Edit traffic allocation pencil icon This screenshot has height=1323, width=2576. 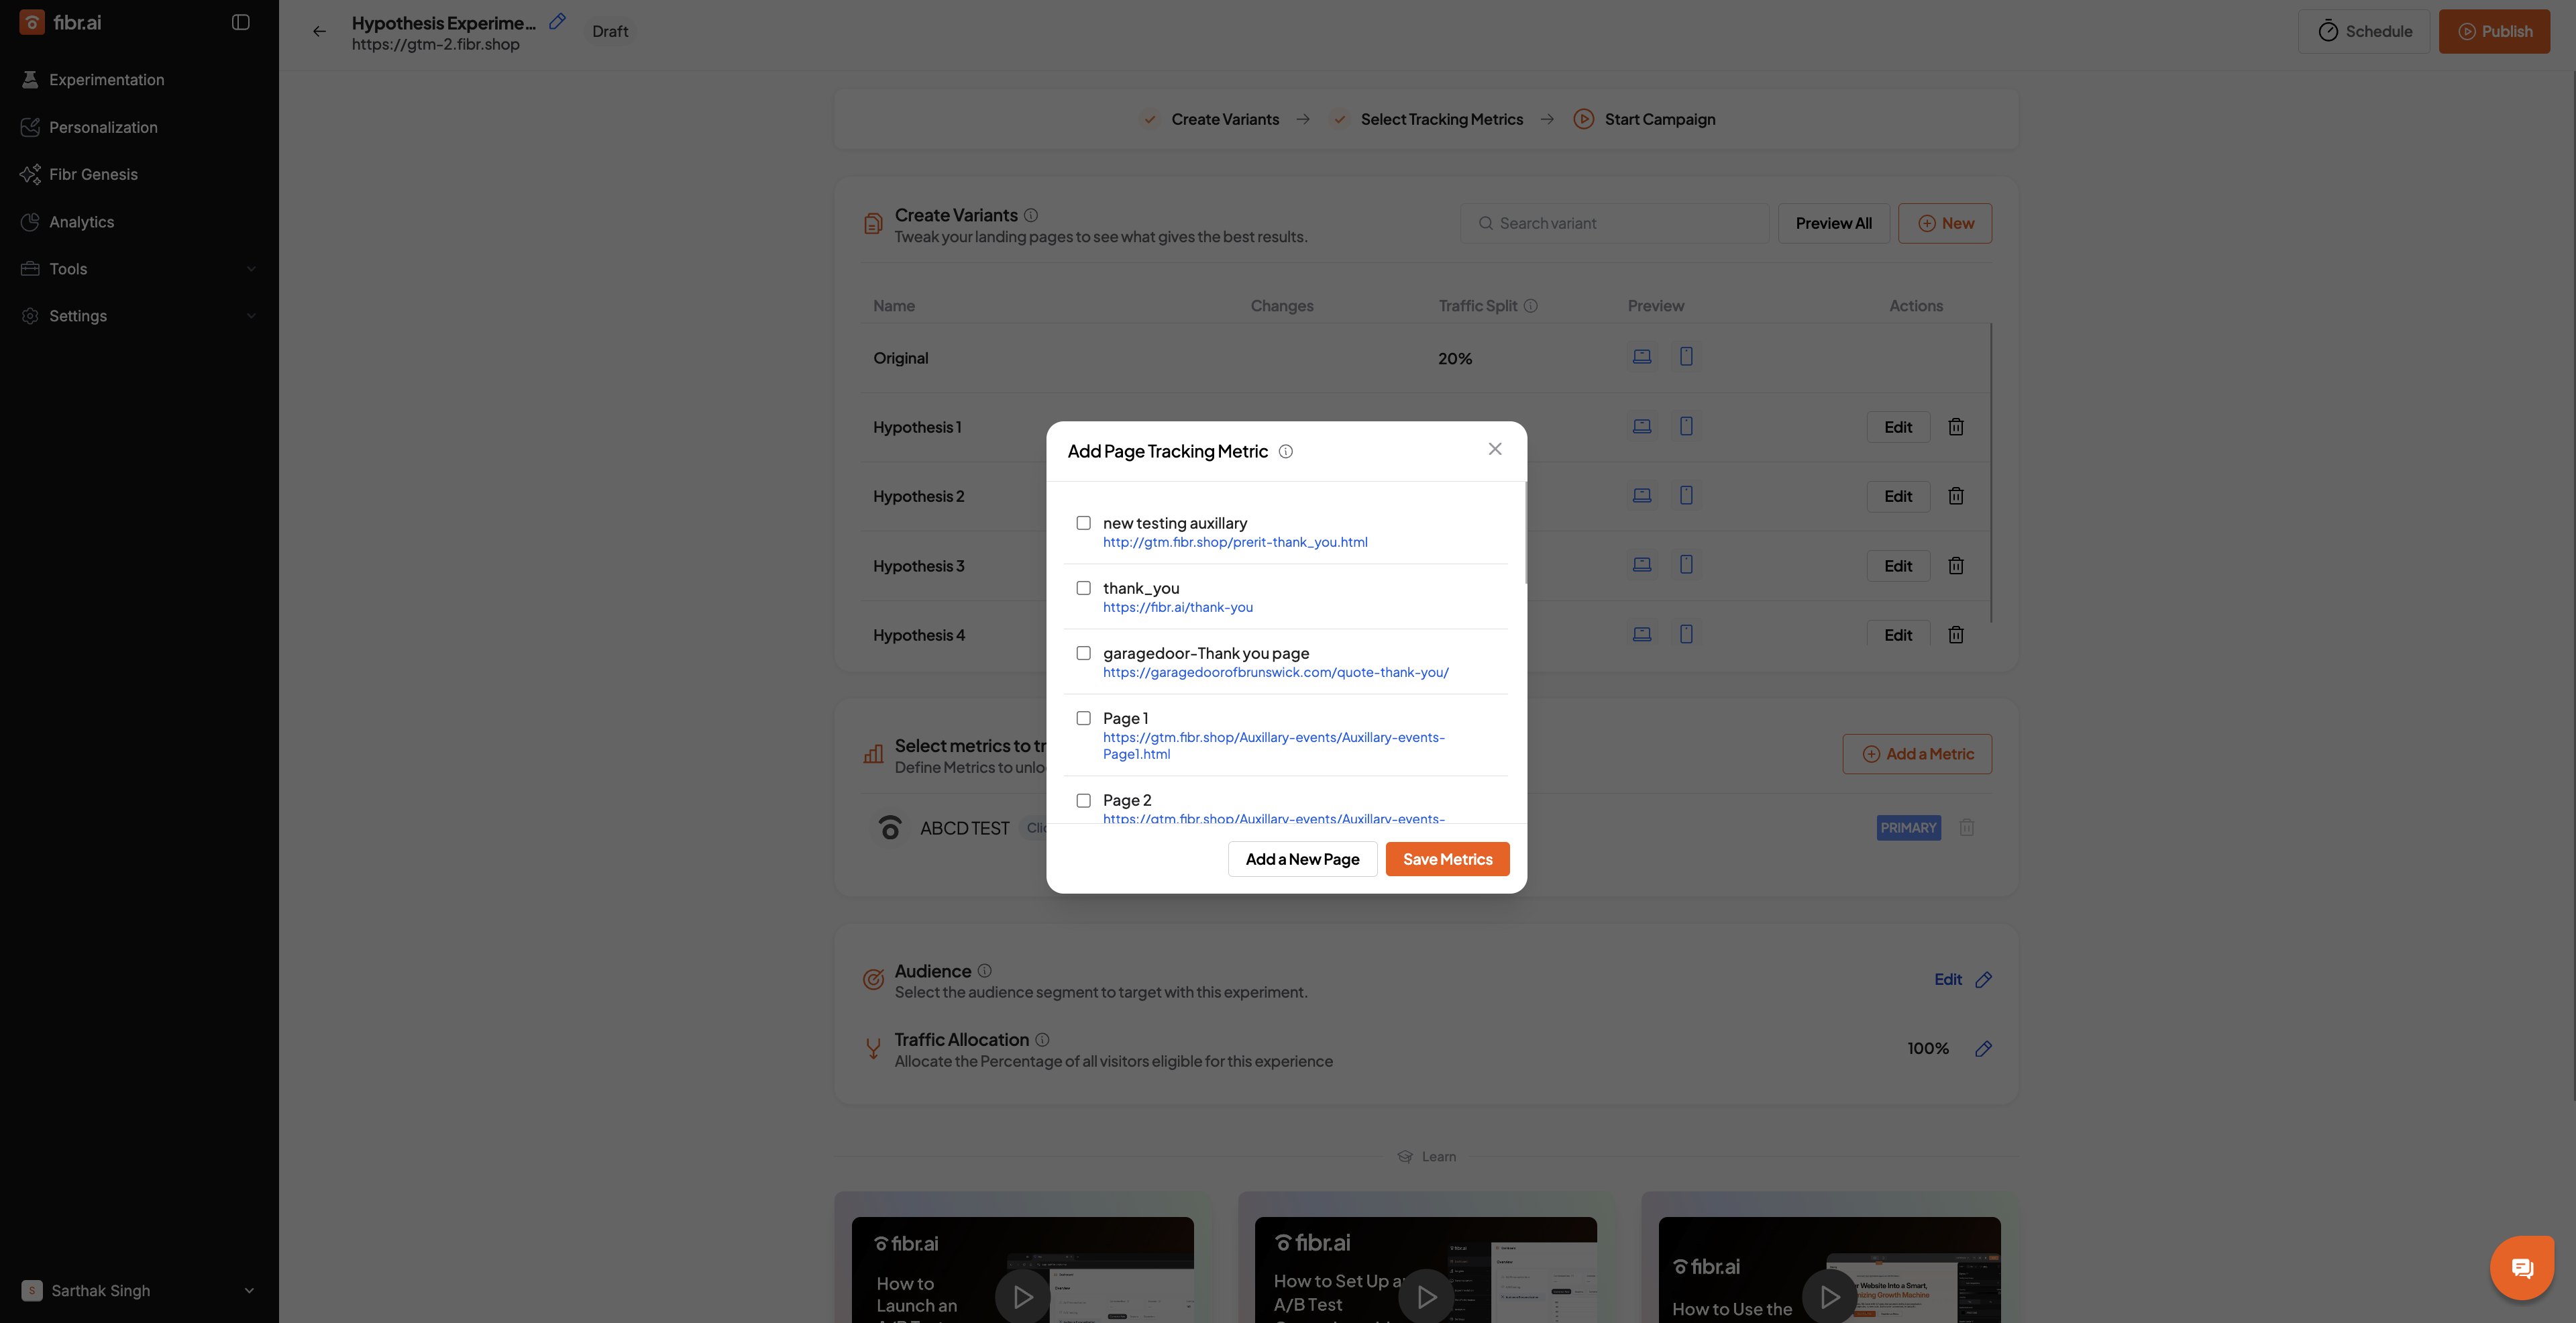[x=1984, y=1048]
